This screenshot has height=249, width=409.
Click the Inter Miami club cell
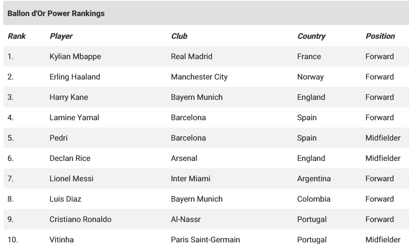coord(190,179)
